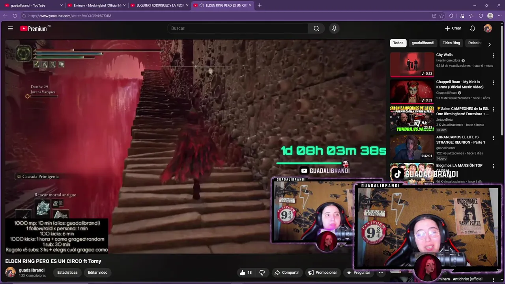Open Chappell Roan video thumbnail

coord(412,91)
